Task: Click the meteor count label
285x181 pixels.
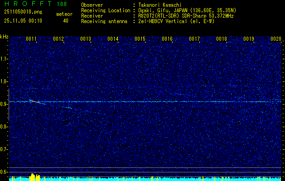Action: (64, 14)
